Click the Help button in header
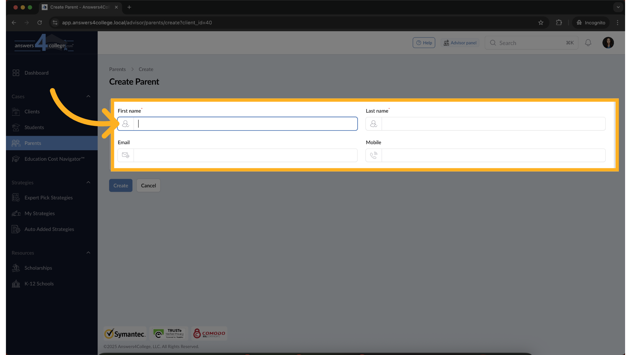Screen dimensions: 631x355 pos(424,43)
